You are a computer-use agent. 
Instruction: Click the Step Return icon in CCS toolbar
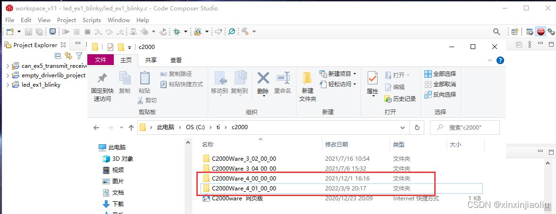point(120,32)
